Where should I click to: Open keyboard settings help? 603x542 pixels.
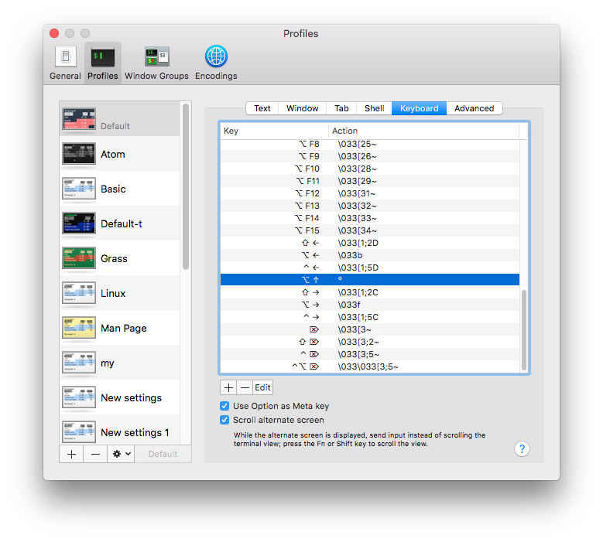[x=522, y=448]
